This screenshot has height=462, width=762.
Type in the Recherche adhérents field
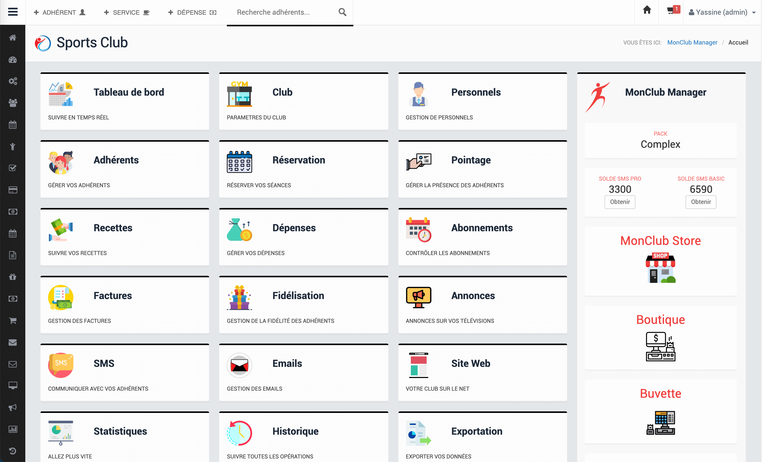pyautogui.click(x=278, y=12)
